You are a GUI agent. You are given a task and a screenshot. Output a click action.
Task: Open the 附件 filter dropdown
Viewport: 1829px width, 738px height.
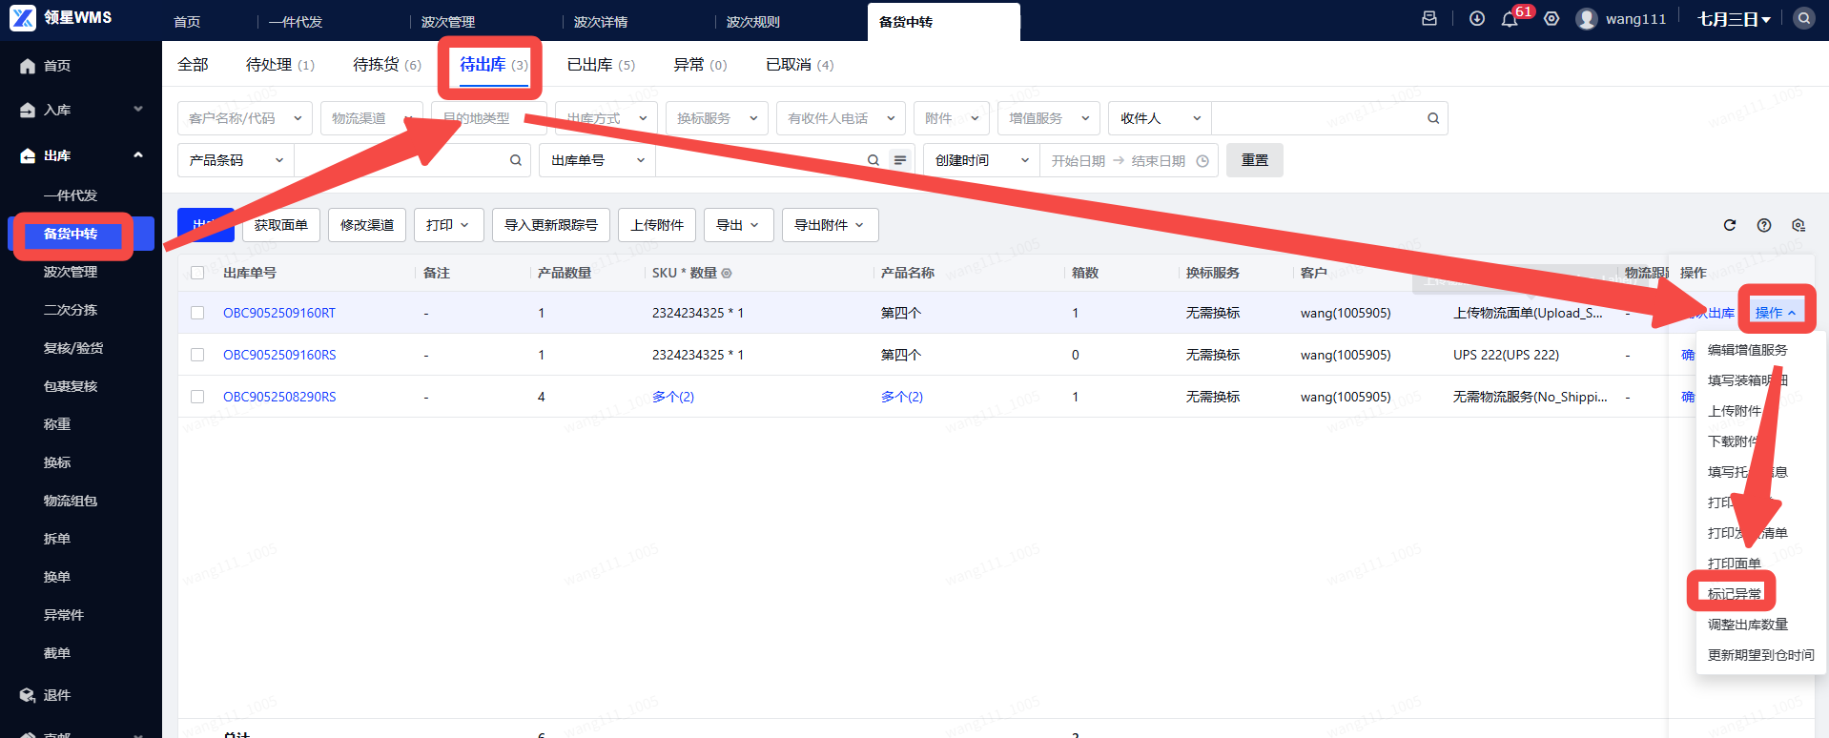click(x=952, y=118)
